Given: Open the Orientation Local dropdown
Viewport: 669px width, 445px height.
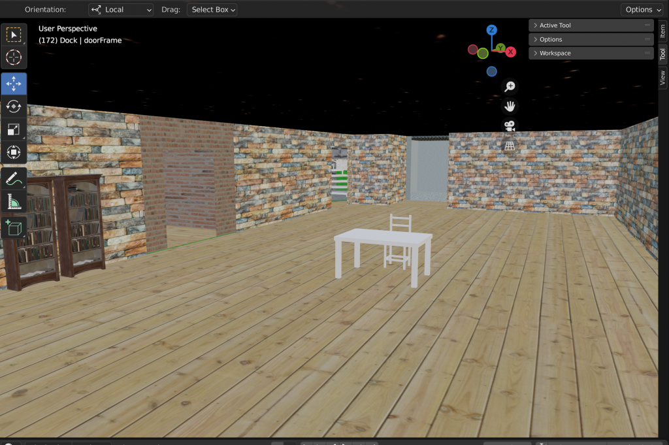Looking at the screenshot, I should click(121, 10).
